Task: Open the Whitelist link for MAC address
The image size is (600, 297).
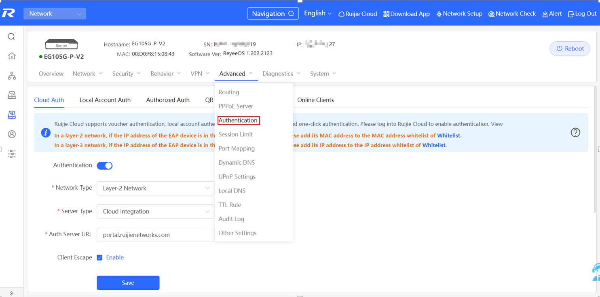Action: 448,136
